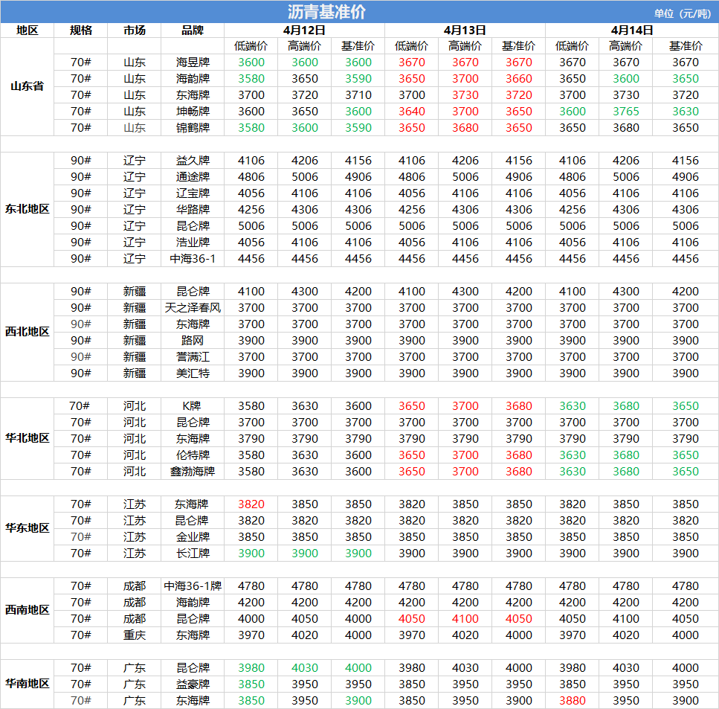Click the 4月12日 date header

click(x=304, y=31)
